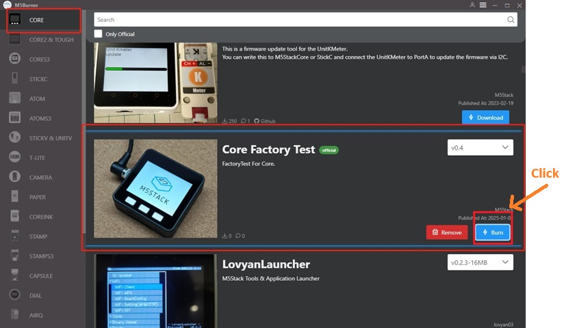564x328 pixels.
Task: Select the ATOM device icon
Action: coord(14,99)
